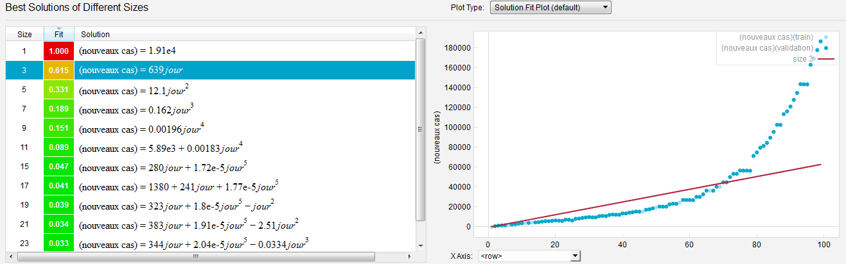Select solution starting with 323jour

[211, 205]
